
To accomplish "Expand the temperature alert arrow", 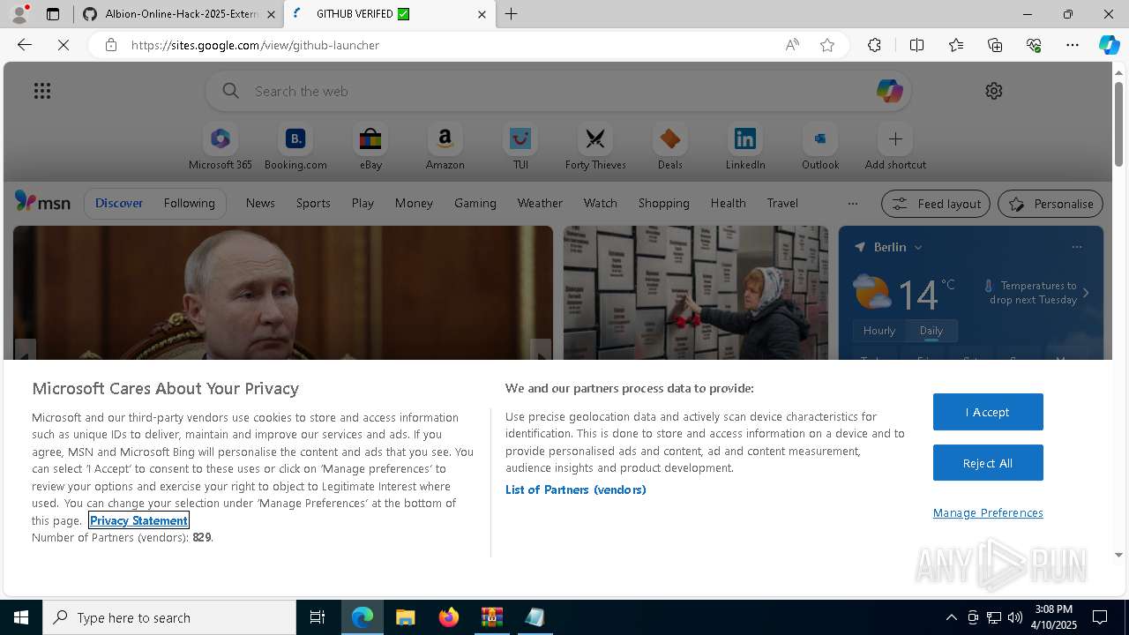I will pyautogui.click(x=1086, y=293).
